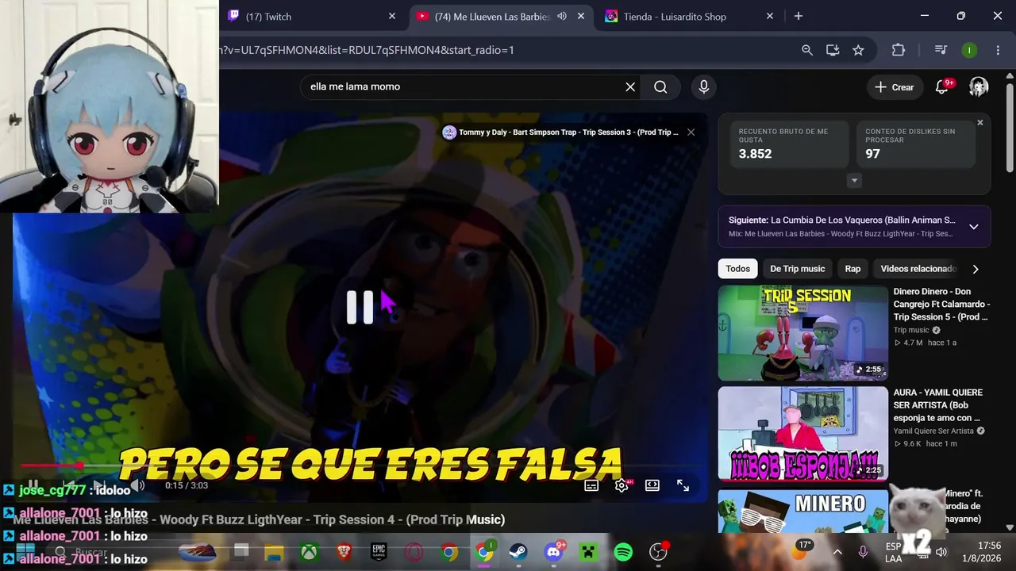Open the Chrome three-dot menu
The height and width of the screenshot is (571, 1016).
998,50
